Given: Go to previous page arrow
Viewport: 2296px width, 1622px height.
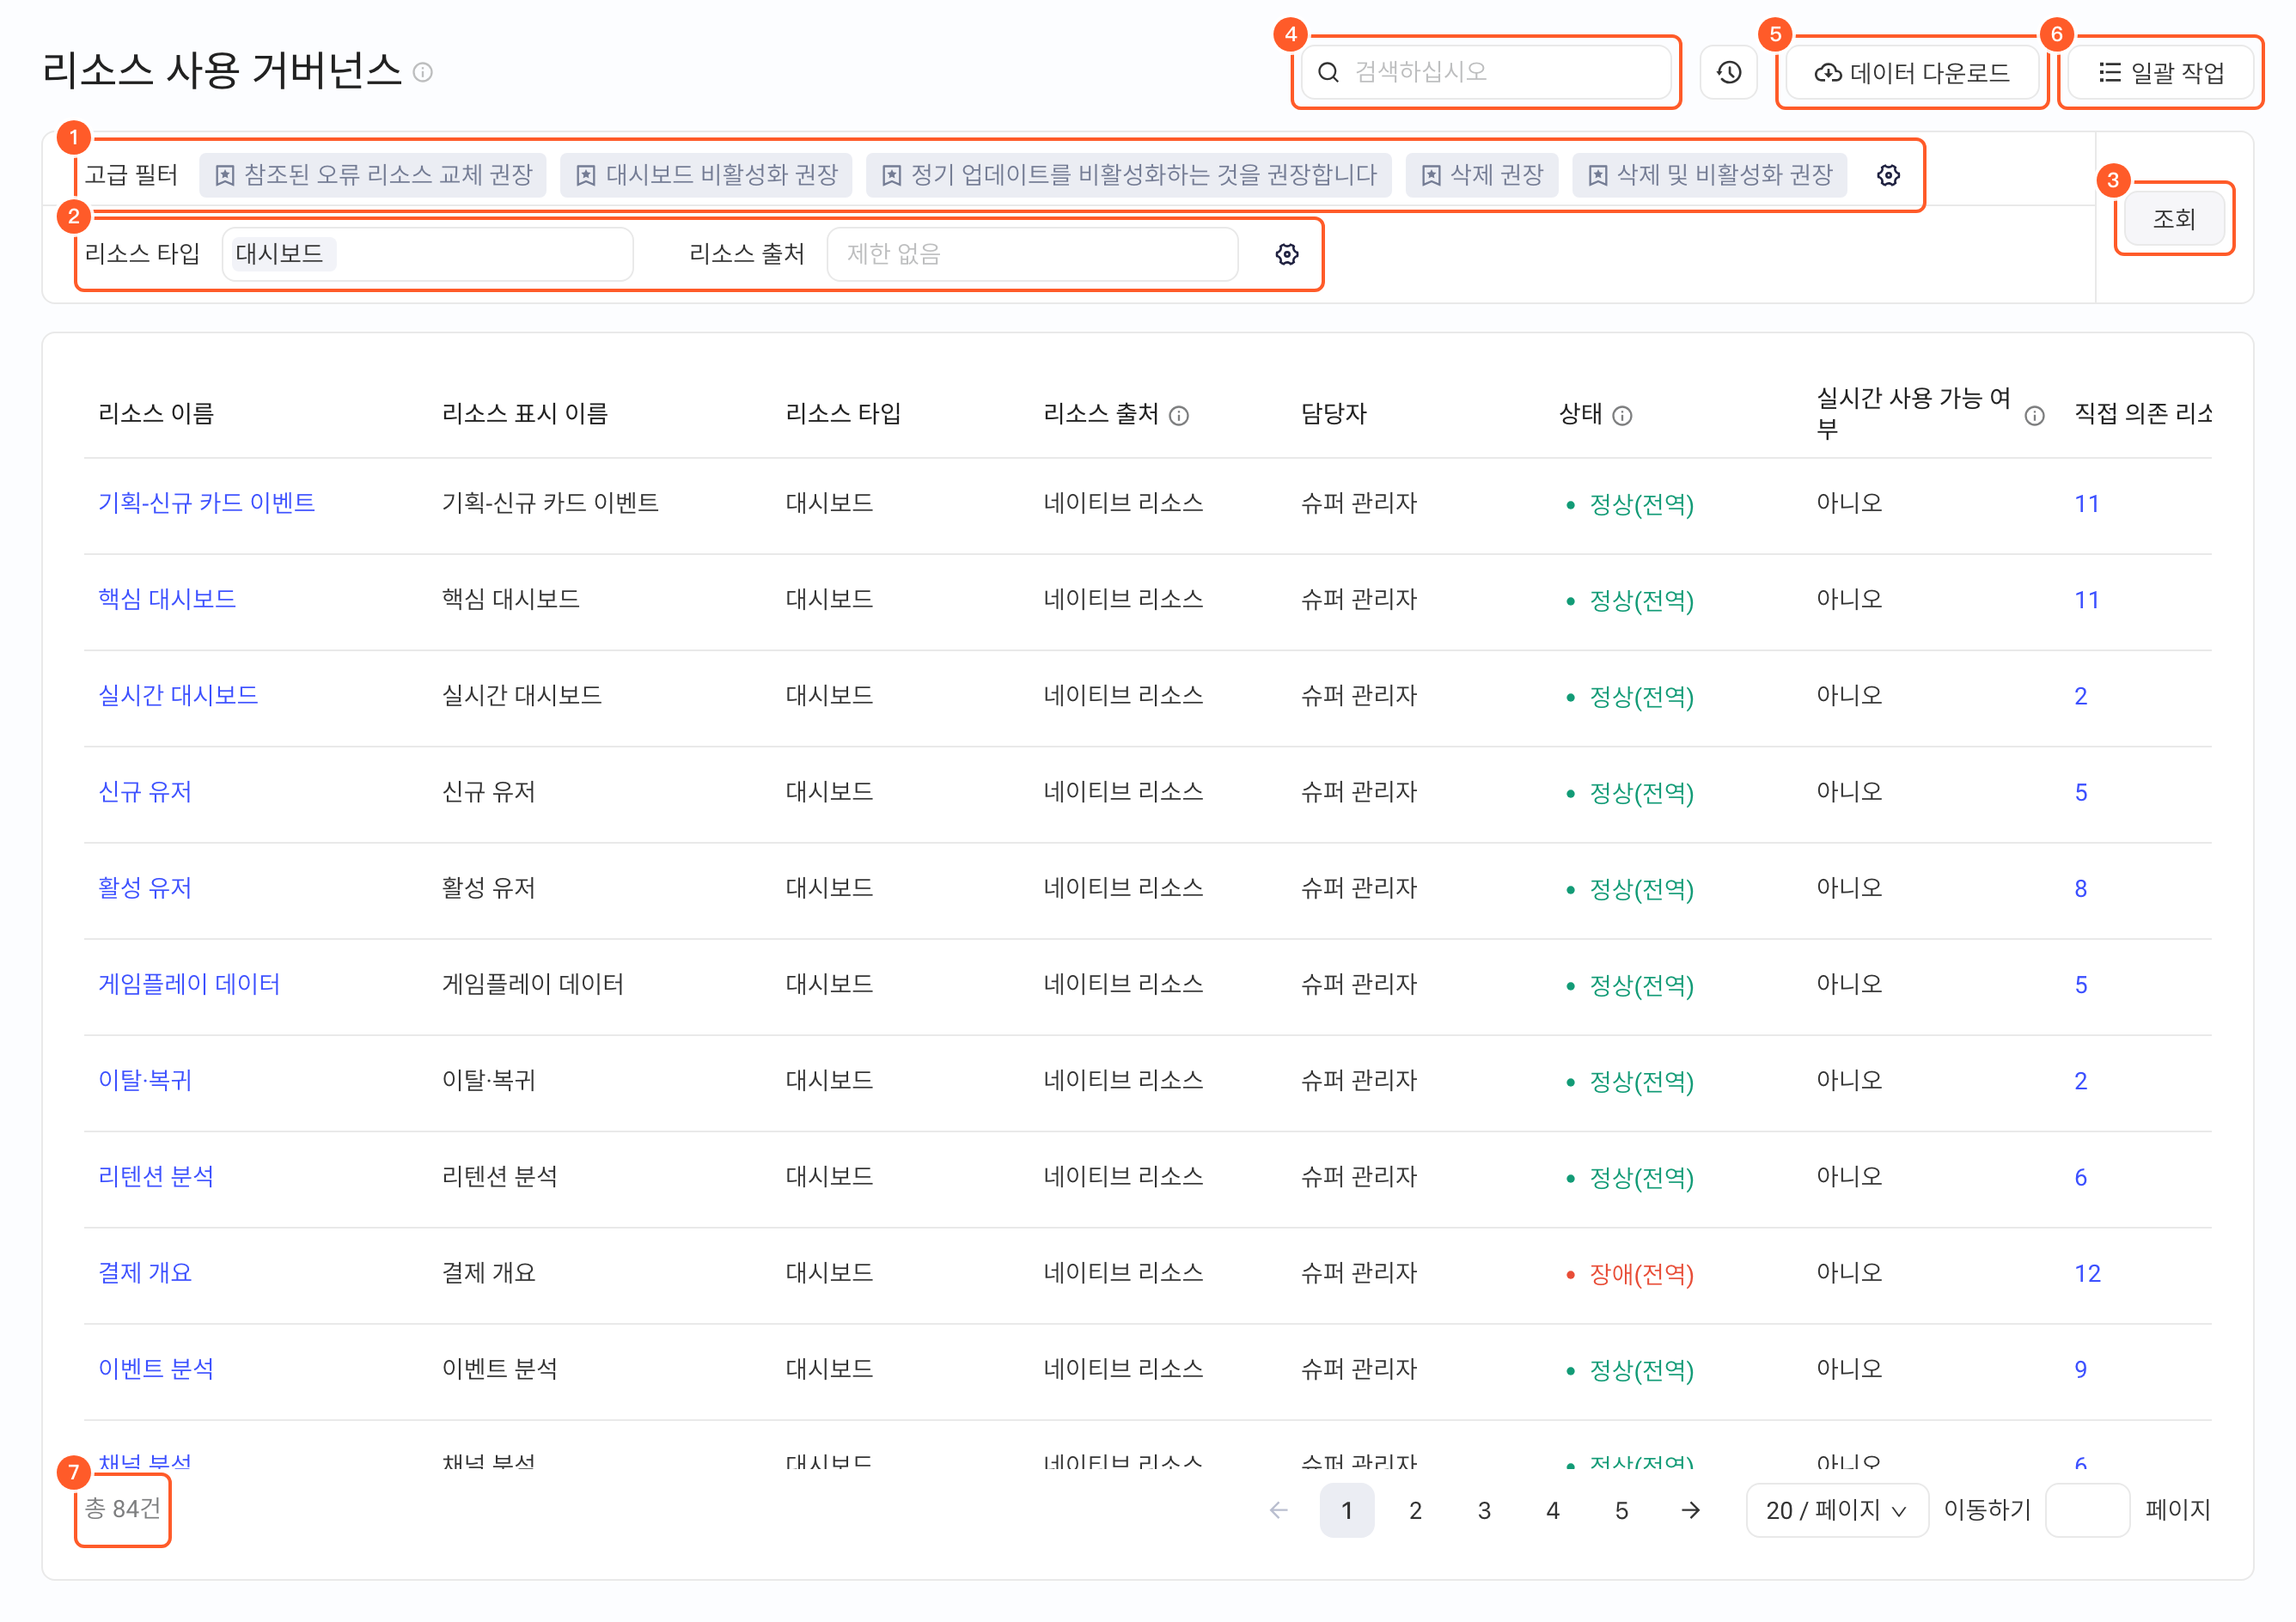Looking at the screenshot, I should pyautogui.click(x=1278, y=1510).
